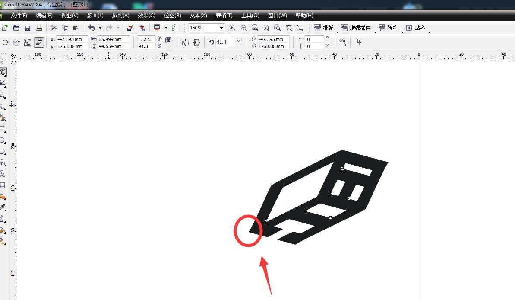Click the Import icon in toolbar
Image resolution: width=515 pixels, height=300 pixels.
click(x=130, y=28)
